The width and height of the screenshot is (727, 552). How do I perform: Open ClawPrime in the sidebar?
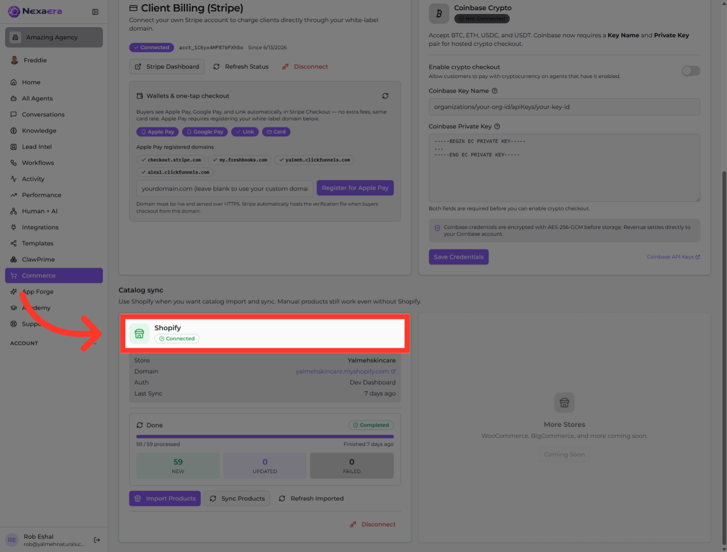pos(54,259)
